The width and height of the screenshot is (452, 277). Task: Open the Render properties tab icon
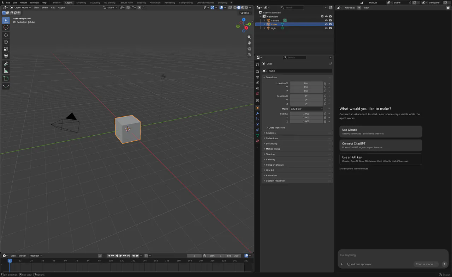click(257, 72)
